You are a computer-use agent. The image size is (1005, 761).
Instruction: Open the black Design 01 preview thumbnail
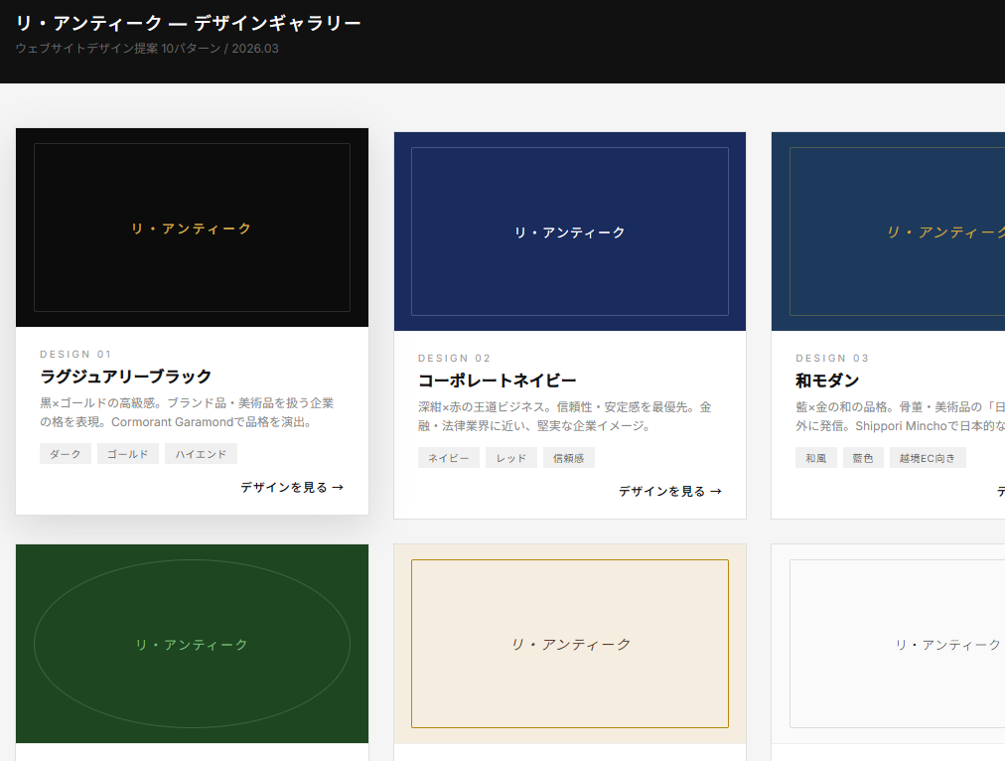pyautogui.click(x=192, y=228)
